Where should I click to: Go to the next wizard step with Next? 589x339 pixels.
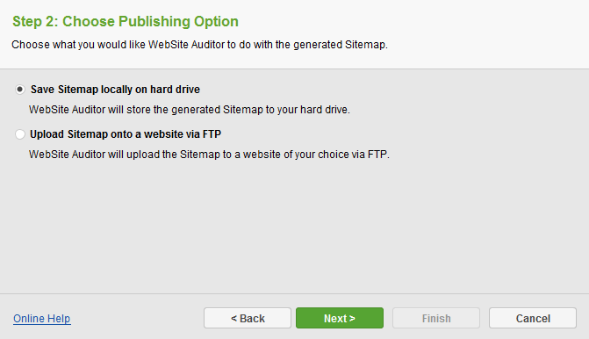340,318
